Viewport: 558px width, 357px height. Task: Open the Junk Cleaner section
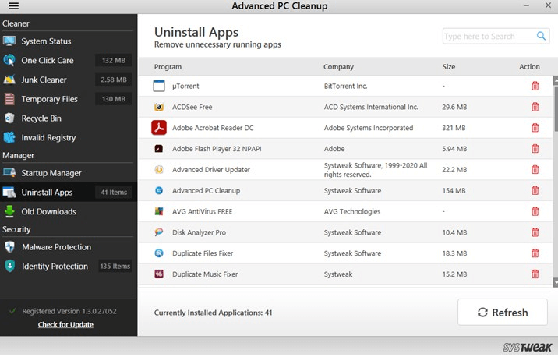click(44, 80)
